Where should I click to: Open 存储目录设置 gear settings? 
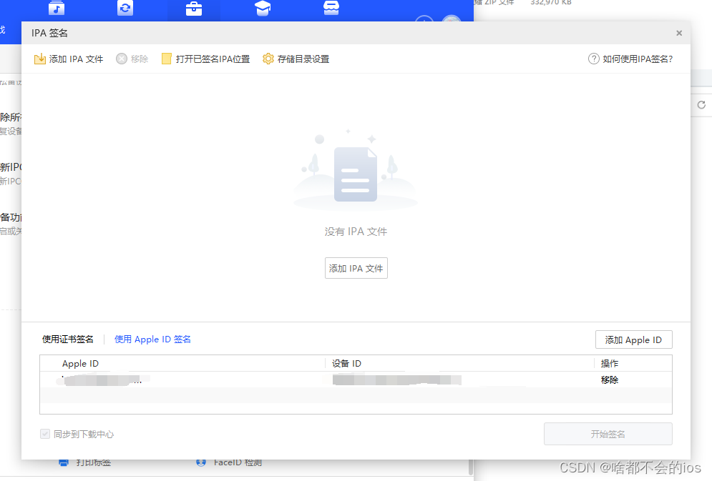coord(296,59)
